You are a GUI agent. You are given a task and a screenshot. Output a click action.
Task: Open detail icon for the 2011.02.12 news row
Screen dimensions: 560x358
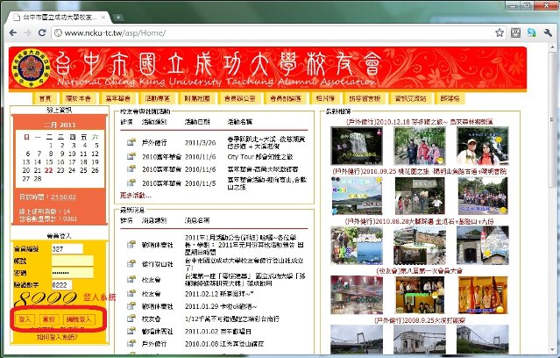131,294
